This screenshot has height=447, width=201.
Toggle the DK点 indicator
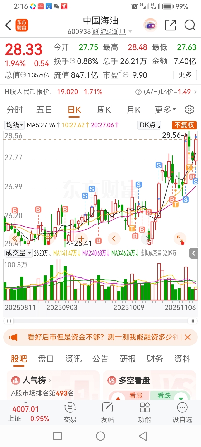(149, 125)
